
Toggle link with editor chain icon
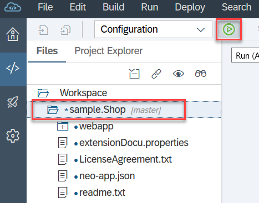(x=156, y=74)
